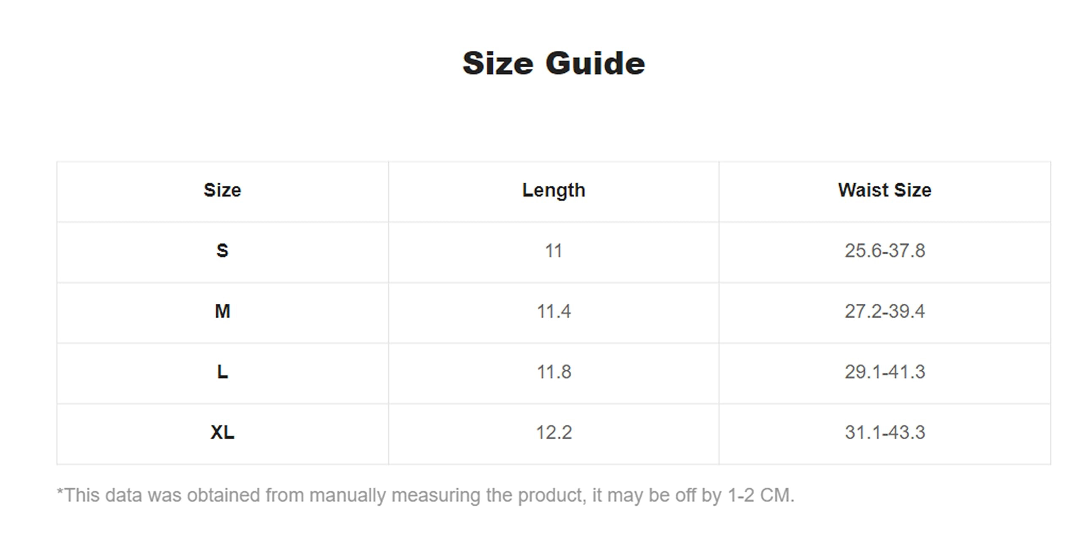This screenshot has height=542, width=1082.
Task: Click the 1-2 CM text in footnote
Action: coord(761,495)
